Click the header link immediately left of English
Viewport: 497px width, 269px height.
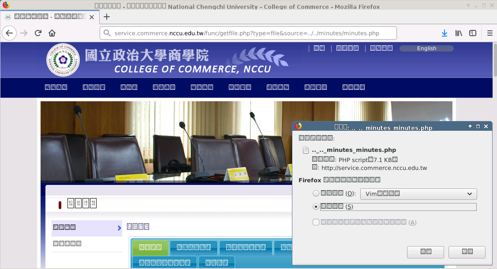click(x=381, y=48)
